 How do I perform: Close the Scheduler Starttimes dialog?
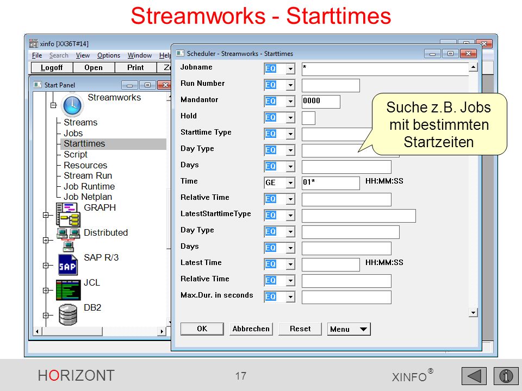tap(468, 54)
